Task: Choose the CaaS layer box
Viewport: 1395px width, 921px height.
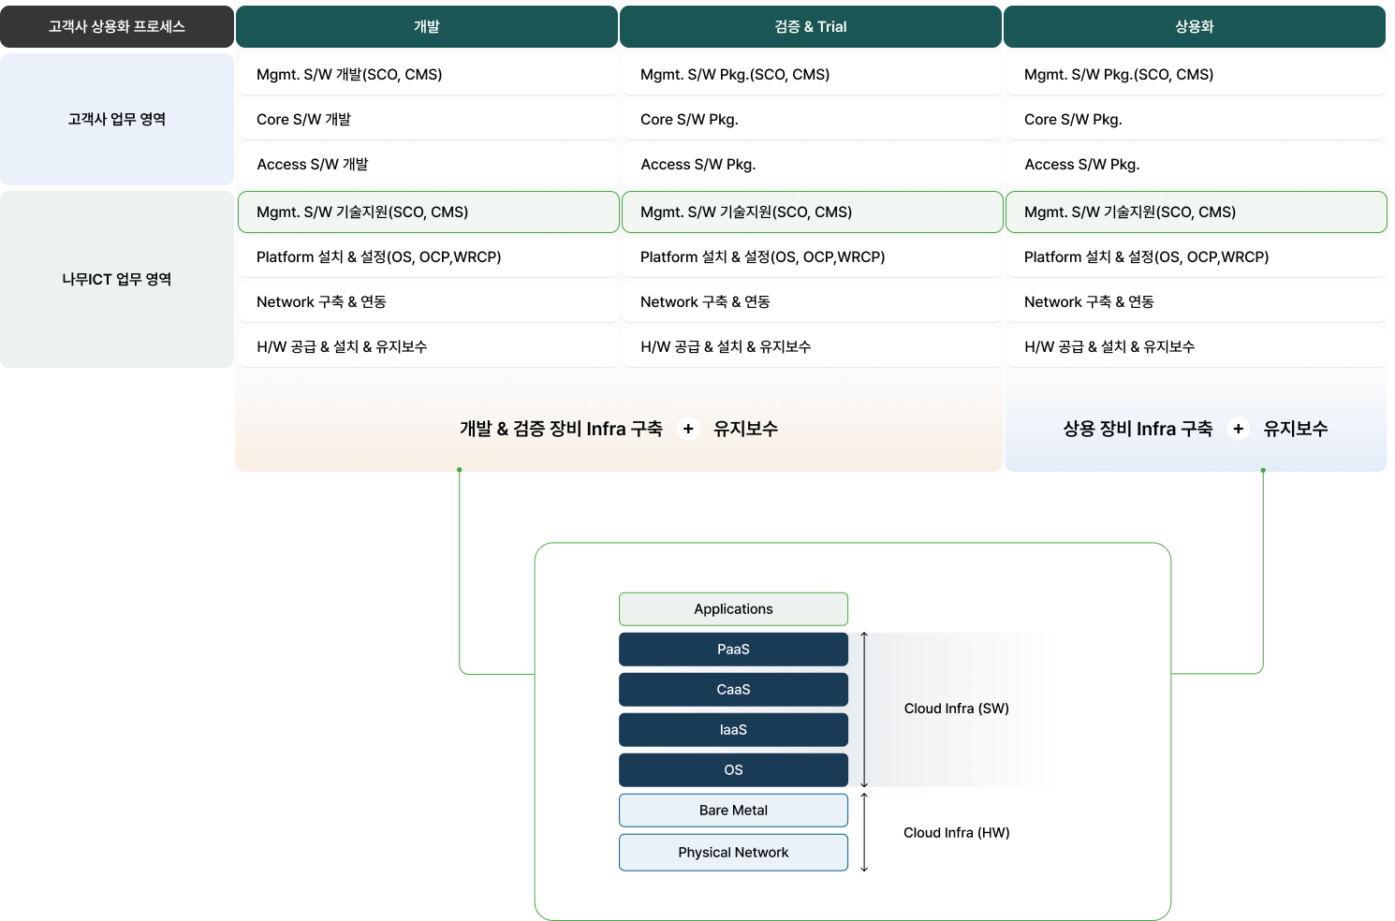Action: 733,690
